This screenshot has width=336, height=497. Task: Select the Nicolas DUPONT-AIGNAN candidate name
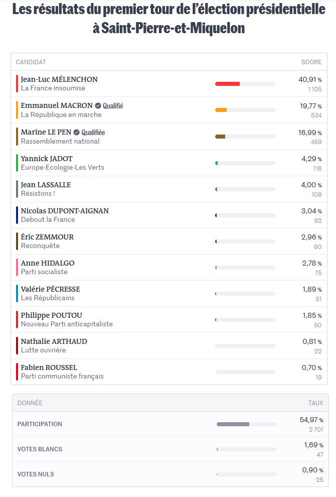coord(65,211)
